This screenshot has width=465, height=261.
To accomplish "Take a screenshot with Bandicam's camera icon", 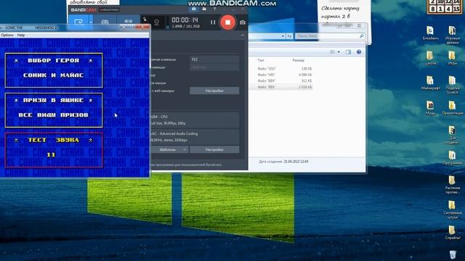I will pos(242,22).
